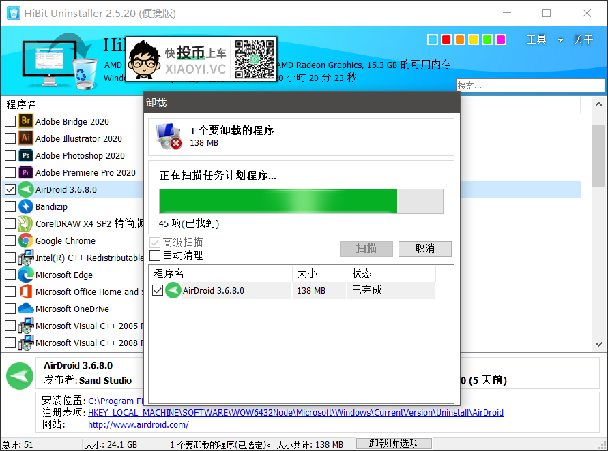
Task: Open the install location C:\Program link
Action: pos(115,401)
